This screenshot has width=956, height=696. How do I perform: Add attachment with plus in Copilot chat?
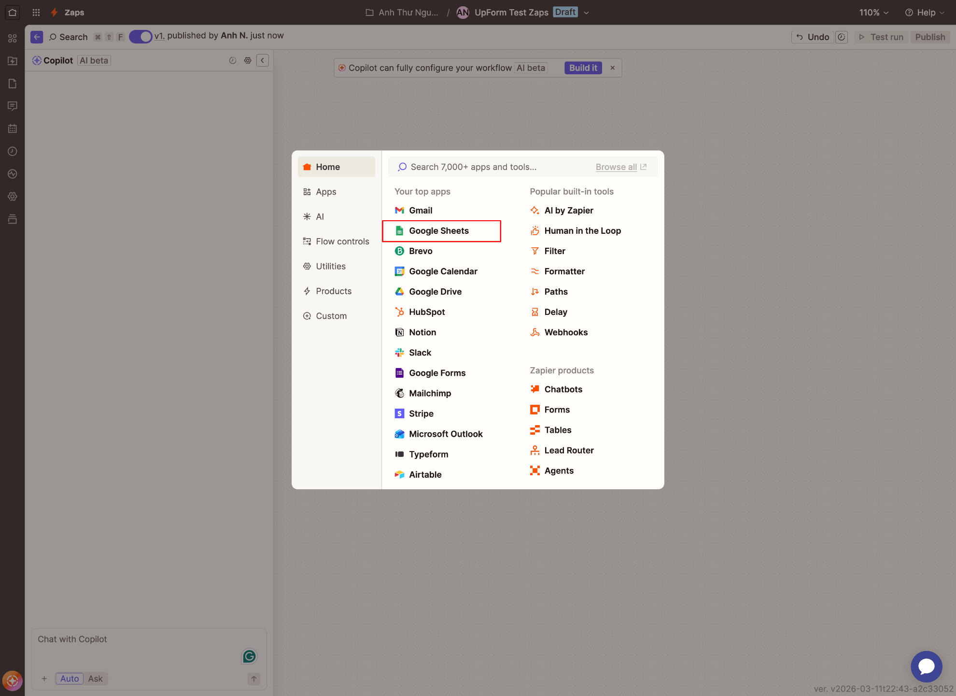point(44,679)
